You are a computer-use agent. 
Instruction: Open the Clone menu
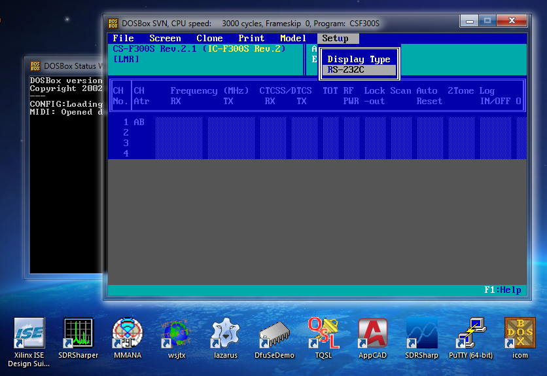(x=209, y=39)
